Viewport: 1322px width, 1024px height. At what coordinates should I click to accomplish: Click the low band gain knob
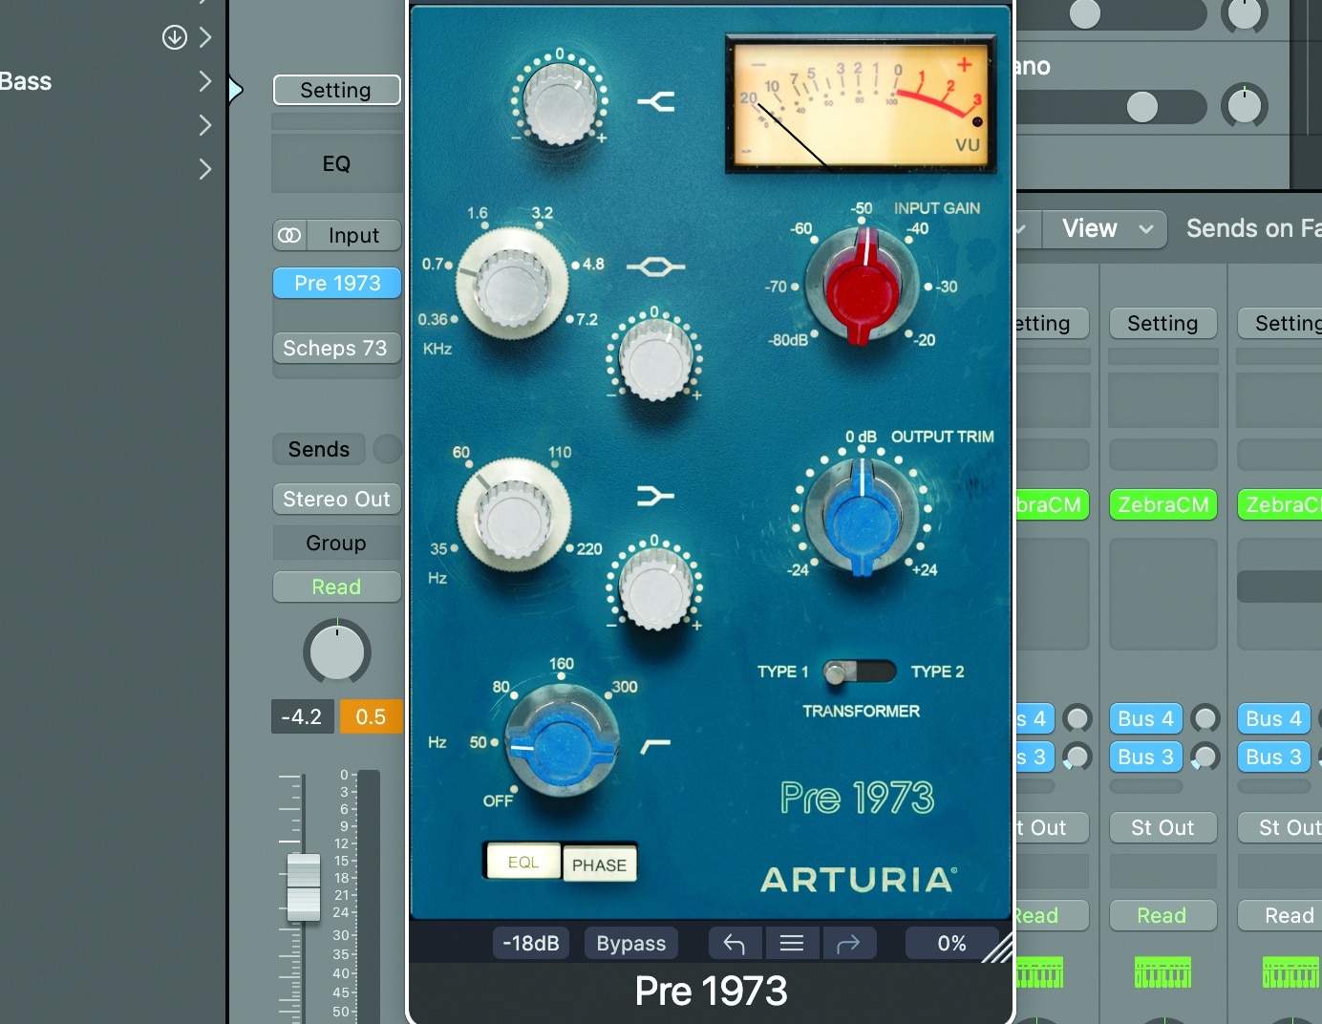(655, 587)
